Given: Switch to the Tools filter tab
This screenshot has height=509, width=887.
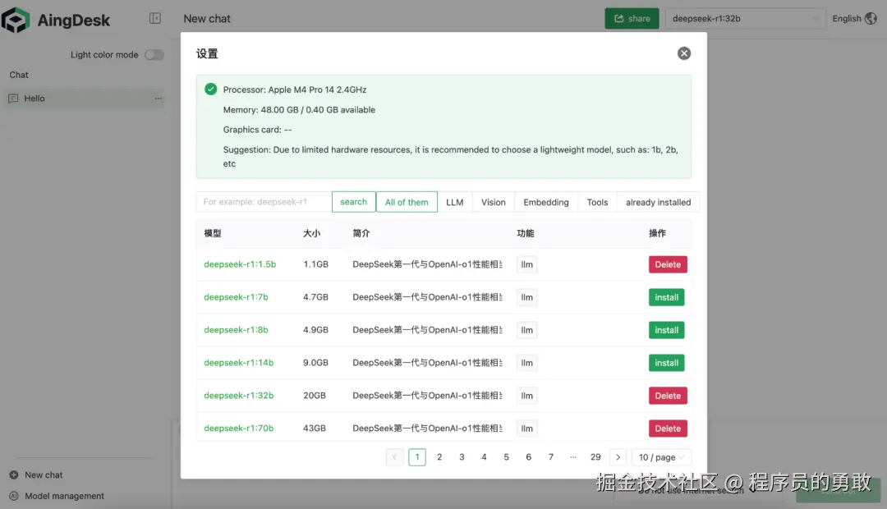Looking at the screenshot, I should click(597, 202).
